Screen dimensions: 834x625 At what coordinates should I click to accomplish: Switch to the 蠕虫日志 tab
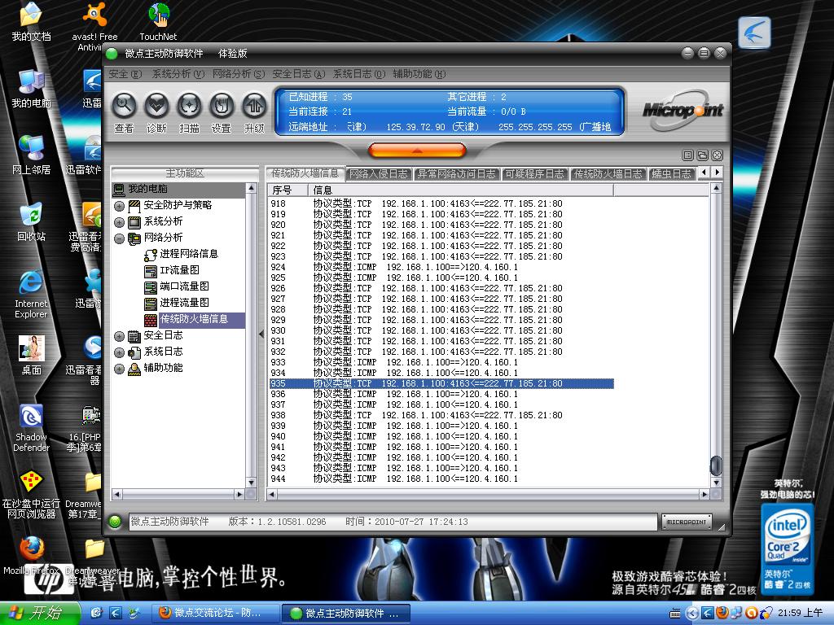(672, 174)
